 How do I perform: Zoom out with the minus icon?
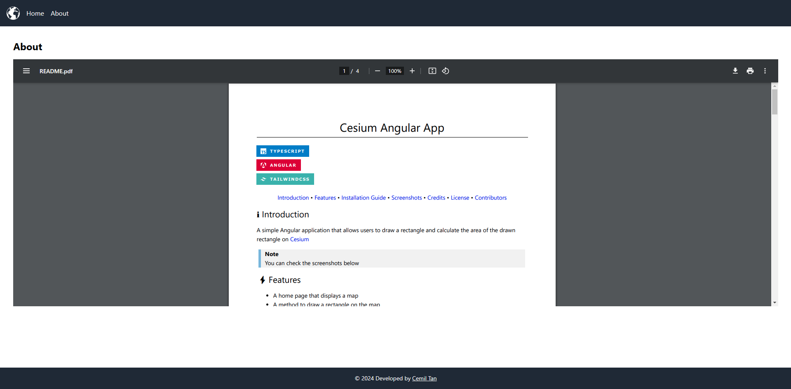(x=377, y=71)
